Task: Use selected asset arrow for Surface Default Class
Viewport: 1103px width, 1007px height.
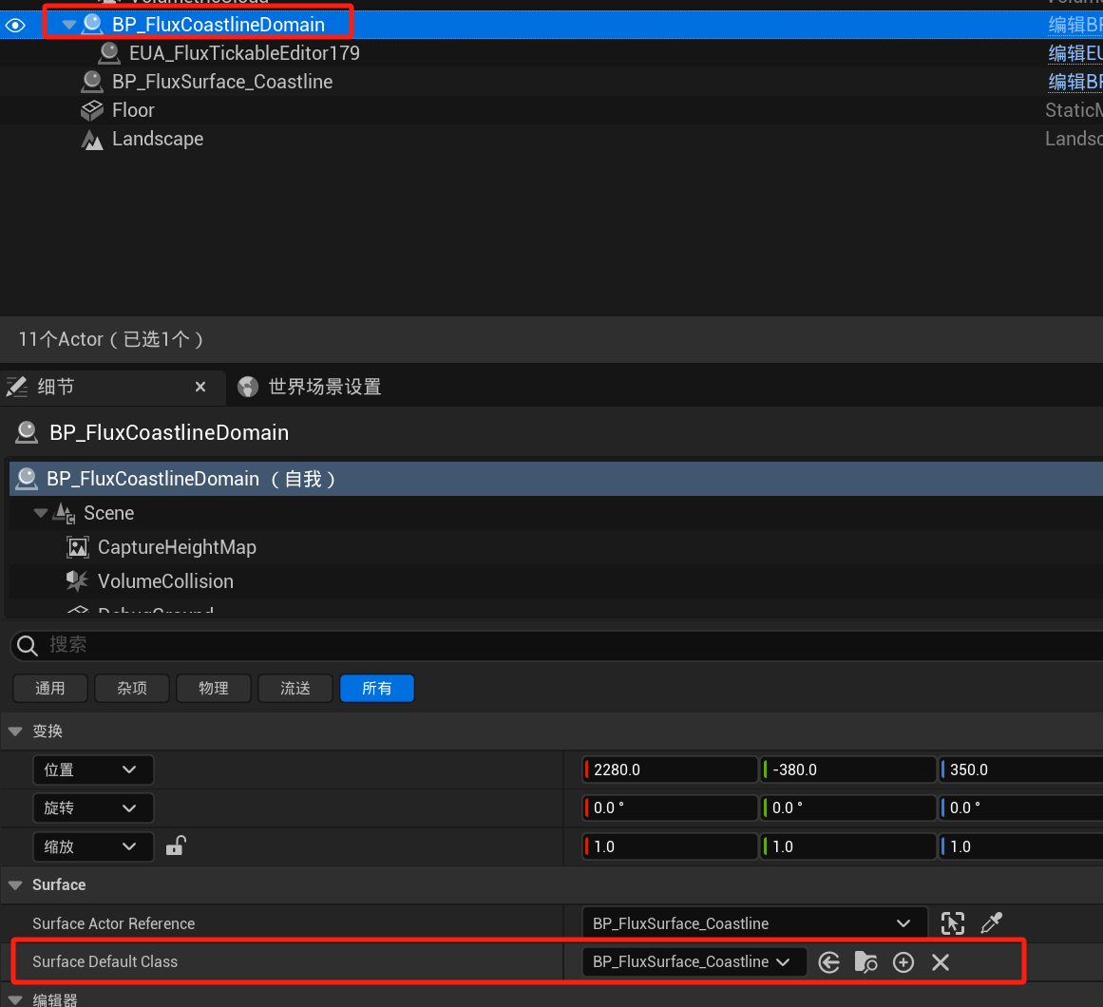Action: click(x=829, y=962)
